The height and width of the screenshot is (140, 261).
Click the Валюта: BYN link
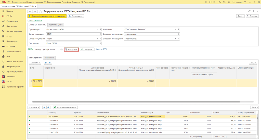coord(101,49)
